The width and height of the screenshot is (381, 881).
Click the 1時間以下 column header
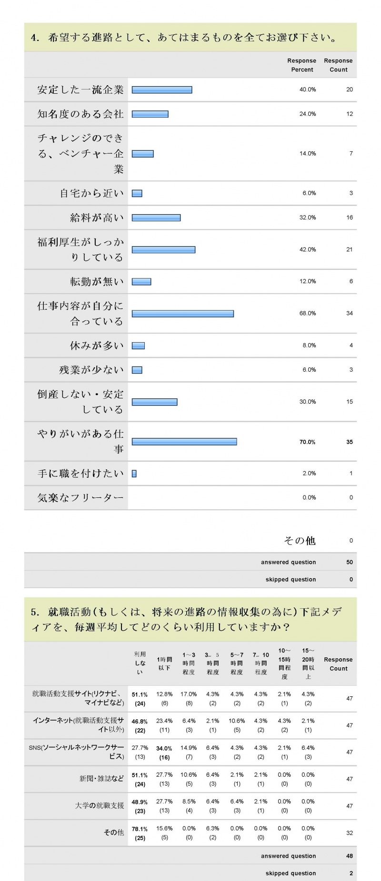point(164,663)
